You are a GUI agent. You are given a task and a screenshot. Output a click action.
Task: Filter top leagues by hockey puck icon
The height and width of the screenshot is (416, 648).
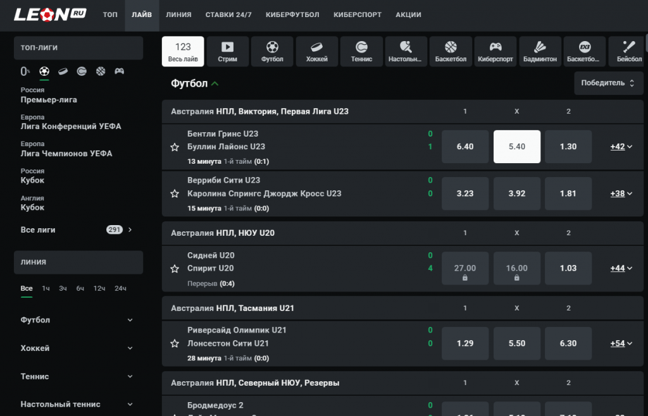(63, 71)
